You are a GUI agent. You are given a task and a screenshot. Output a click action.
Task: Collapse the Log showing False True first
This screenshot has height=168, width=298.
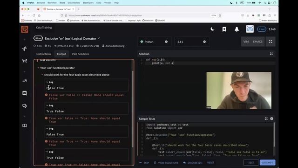tap(50, 82)
